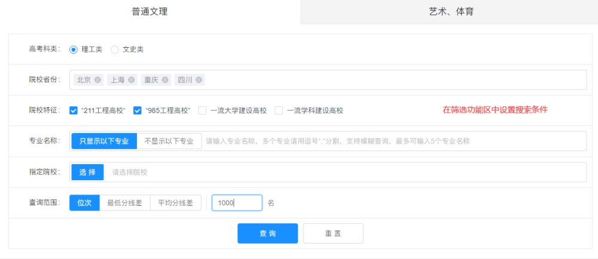598x259 pixels.
Task: Click the 重置 reset button
Action: pos(333,233)
